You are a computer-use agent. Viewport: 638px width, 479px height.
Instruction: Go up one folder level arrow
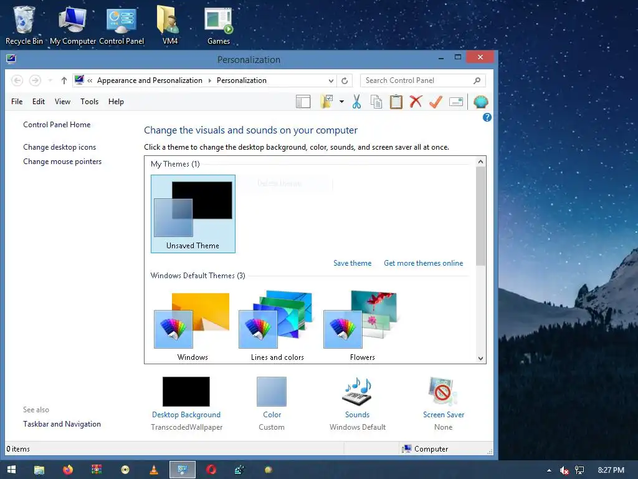coord(64,80)
